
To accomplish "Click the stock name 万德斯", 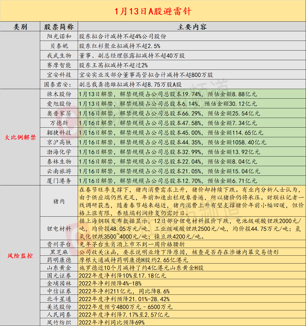I will click(59, 123).
